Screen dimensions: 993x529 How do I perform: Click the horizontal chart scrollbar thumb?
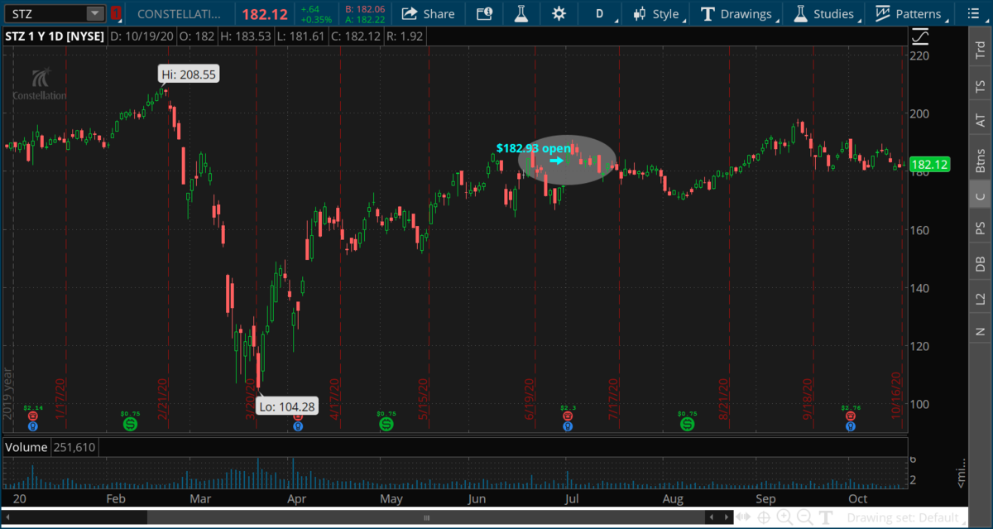pyautogui.click(x=426, y=518)
